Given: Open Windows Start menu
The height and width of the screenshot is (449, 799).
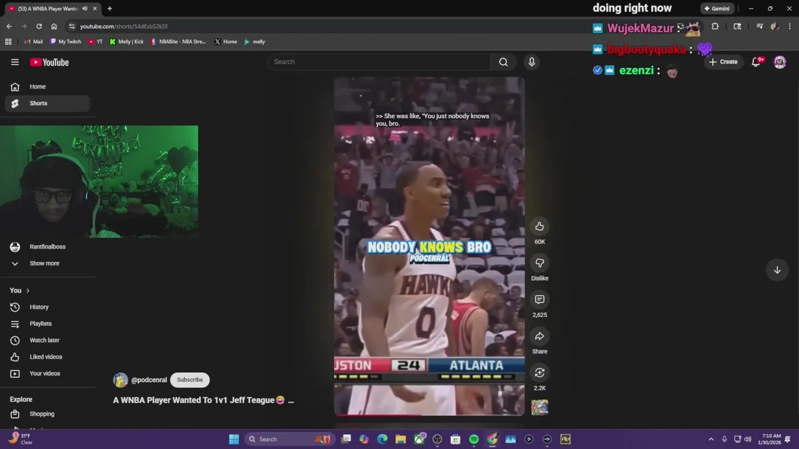Looking at the screenshot, I should (x=234, y=439).
